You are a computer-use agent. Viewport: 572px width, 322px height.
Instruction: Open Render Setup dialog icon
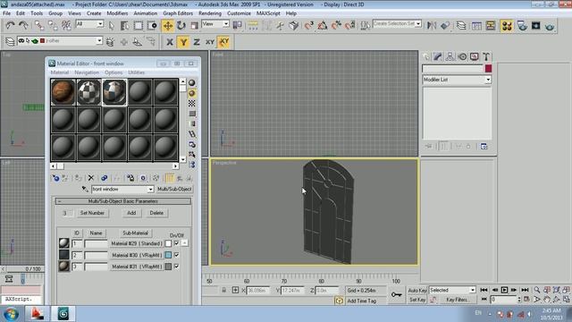[x=522, y=25]
